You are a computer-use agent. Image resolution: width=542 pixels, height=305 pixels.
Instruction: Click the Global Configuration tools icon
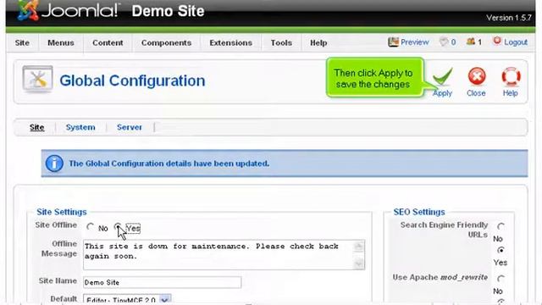pyautogui.click(x=37, y=80)
